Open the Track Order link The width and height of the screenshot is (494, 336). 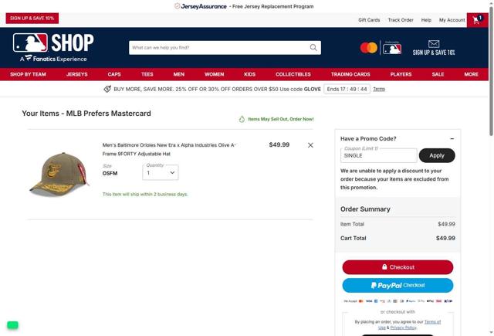click(x=401, y=20)
